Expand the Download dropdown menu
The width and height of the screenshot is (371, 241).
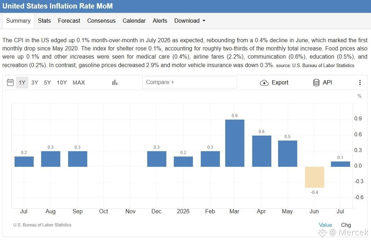click(190, 21)
